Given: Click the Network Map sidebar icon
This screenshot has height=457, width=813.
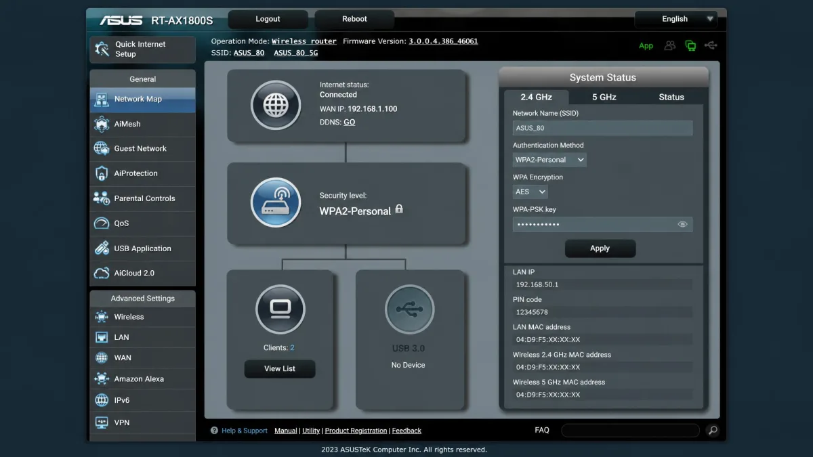Looking at the screenshot, I should click(x=102, y=100).
